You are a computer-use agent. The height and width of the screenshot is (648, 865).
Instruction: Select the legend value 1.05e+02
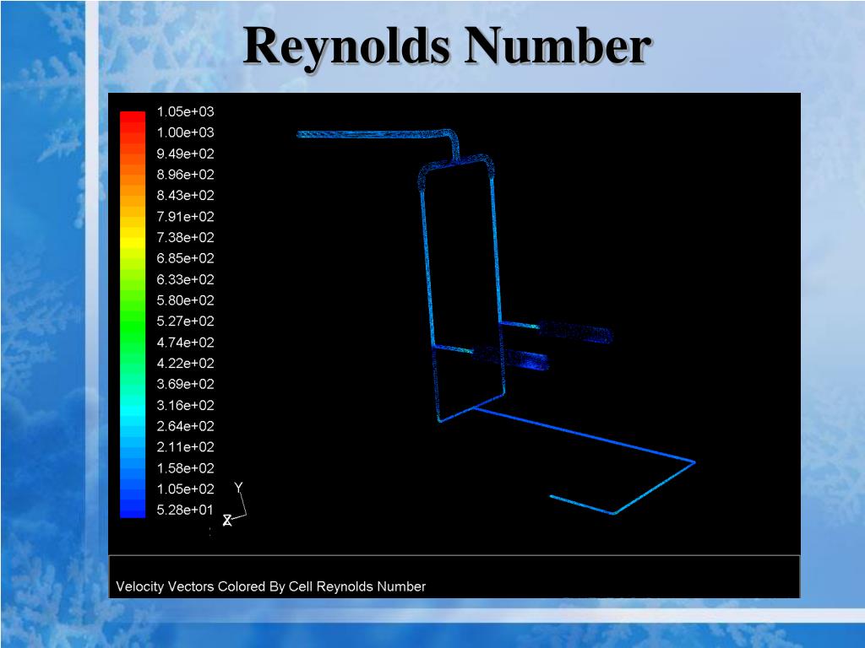coord(185,489)
